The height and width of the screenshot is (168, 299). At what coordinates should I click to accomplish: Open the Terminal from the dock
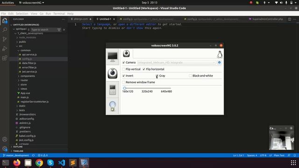(6, 163)
